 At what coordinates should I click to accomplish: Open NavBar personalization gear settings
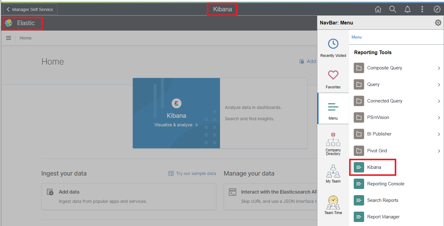pyautogui.click(x=438, y=23)
